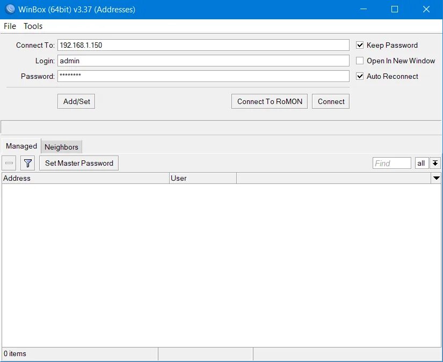Open the filter funnel icon

pos(28,163)
